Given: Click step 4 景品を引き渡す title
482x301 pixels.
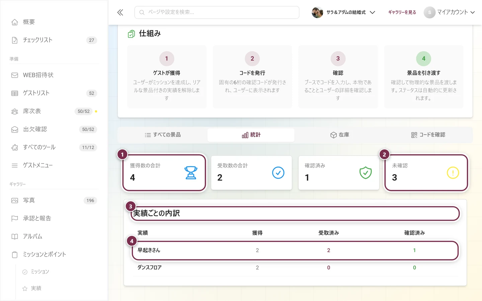Looking at the screenshot, I should [x=424, y=73].
